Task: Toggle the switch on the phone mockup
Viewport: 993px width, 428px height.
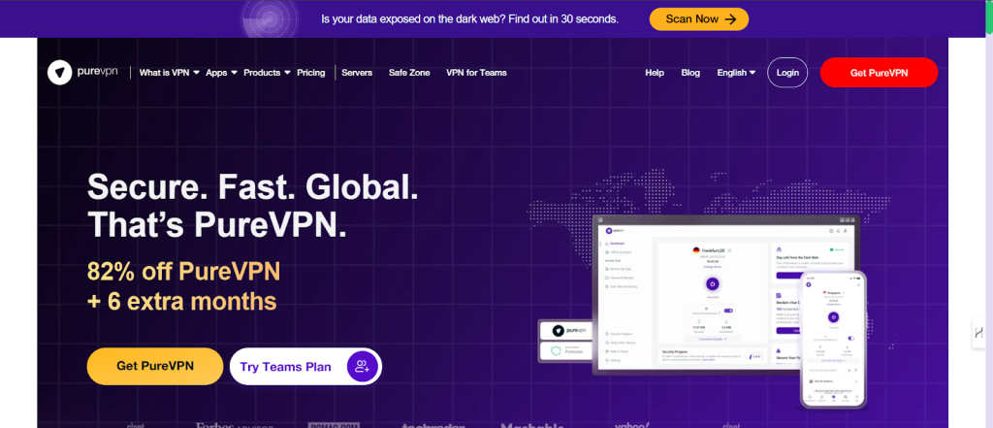Action: click(x=849, y=338)
